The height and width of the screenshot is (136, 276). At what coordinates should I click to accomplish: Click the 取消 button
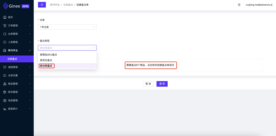pos(148,84)
